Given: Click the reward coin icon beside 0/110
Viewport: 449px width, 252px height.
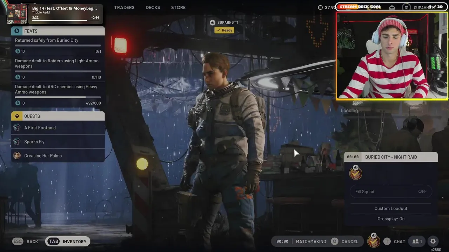Looking at the screenshot, I should coord(18,77).
